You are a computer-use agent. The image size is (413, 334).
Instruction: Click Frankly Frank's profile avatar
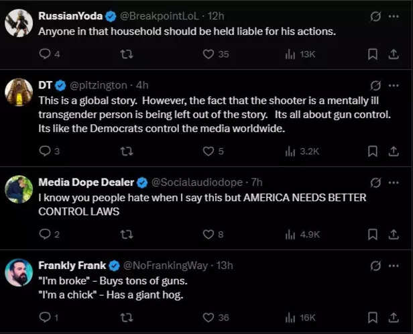point(19,272)
